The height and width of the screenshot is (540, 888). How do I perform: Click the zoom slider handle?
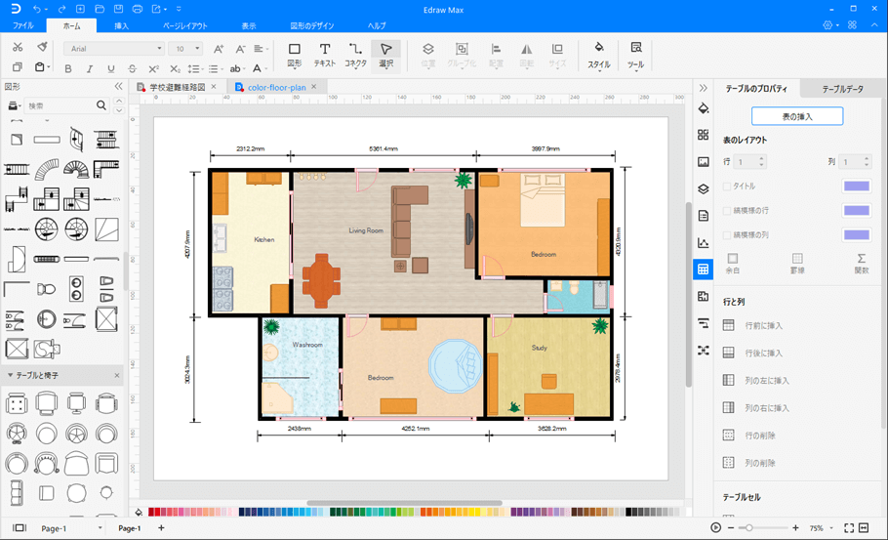pos(748,528)
